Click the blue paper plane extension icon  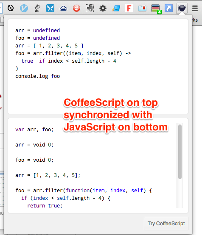click(116, 8)
